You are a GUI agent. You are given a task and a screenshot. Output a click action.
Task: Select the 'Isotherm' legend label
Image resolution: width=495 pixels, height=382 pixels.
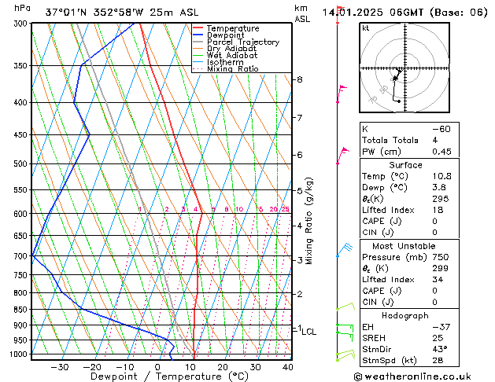225,62
